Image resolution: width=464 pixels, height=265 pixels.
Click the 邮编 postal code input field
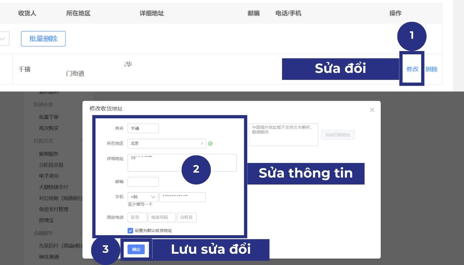click(x=143, y=182)
